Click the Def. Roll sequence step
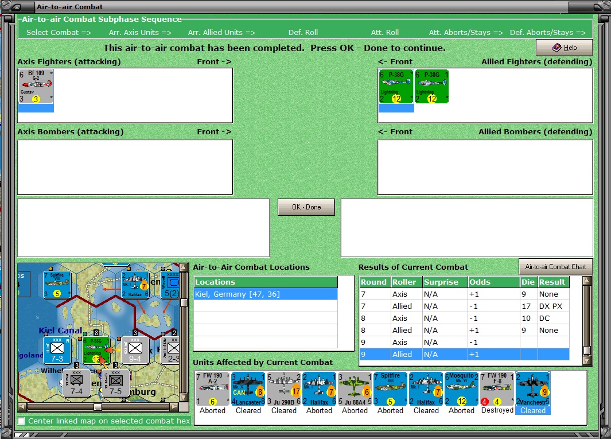The image size is (611, 439). (x=303, y=32)
